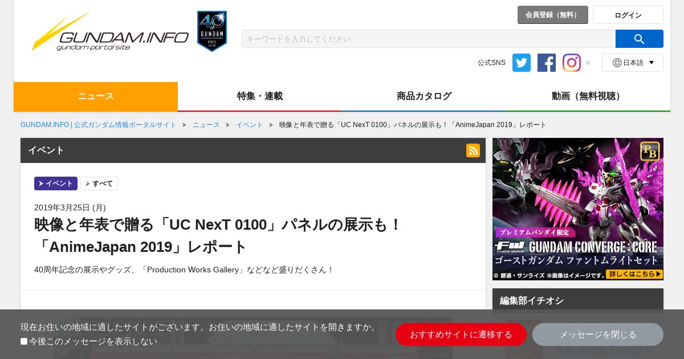Click おすすめサイトに遷移する red button
The image size is (684, 359).
point(461,334)
